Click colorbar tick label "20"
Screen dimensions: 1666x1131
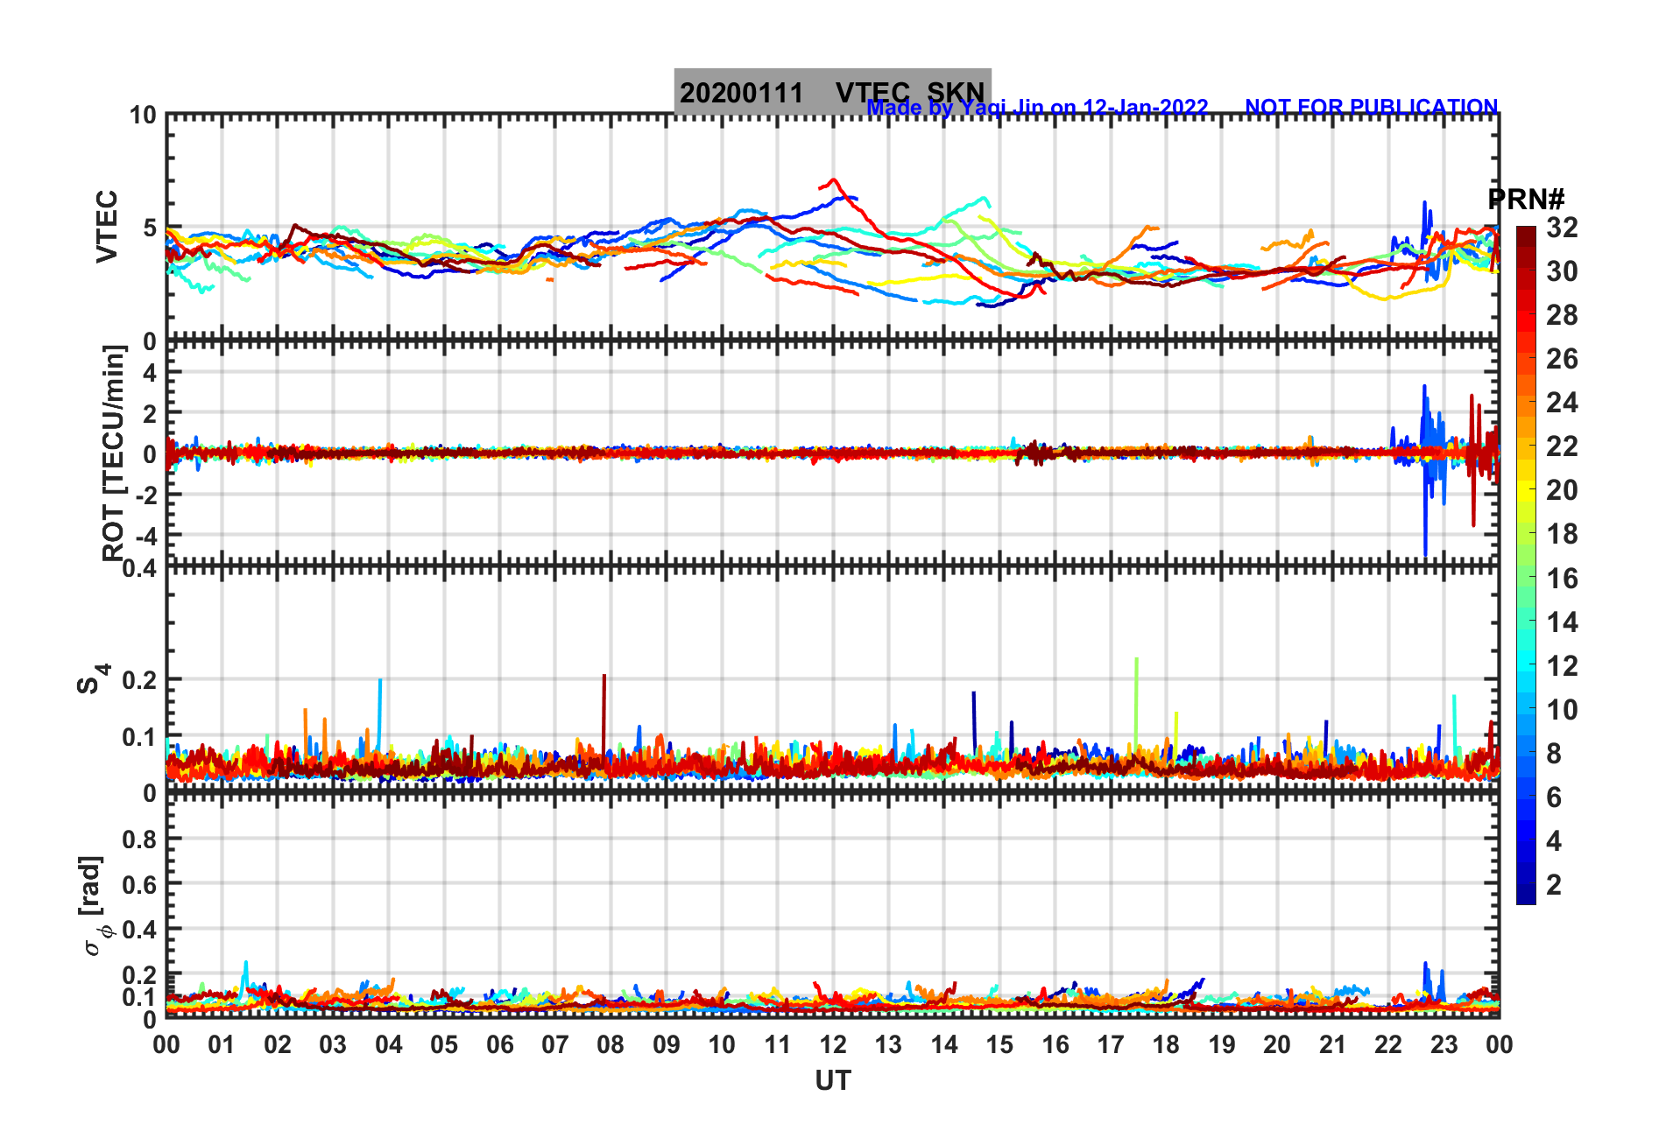click(x=1562, y=490)
